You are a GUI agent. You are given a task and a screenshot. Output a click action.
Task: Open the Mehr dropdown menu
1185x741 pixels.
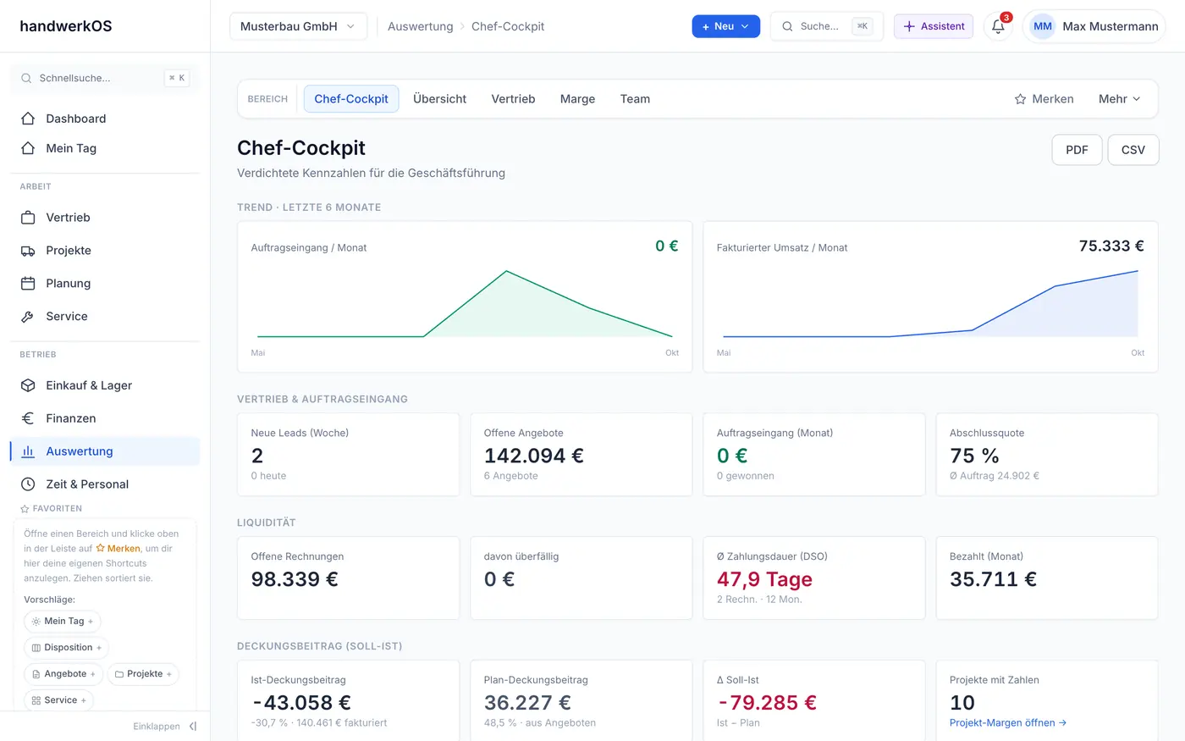point(1119,99)
